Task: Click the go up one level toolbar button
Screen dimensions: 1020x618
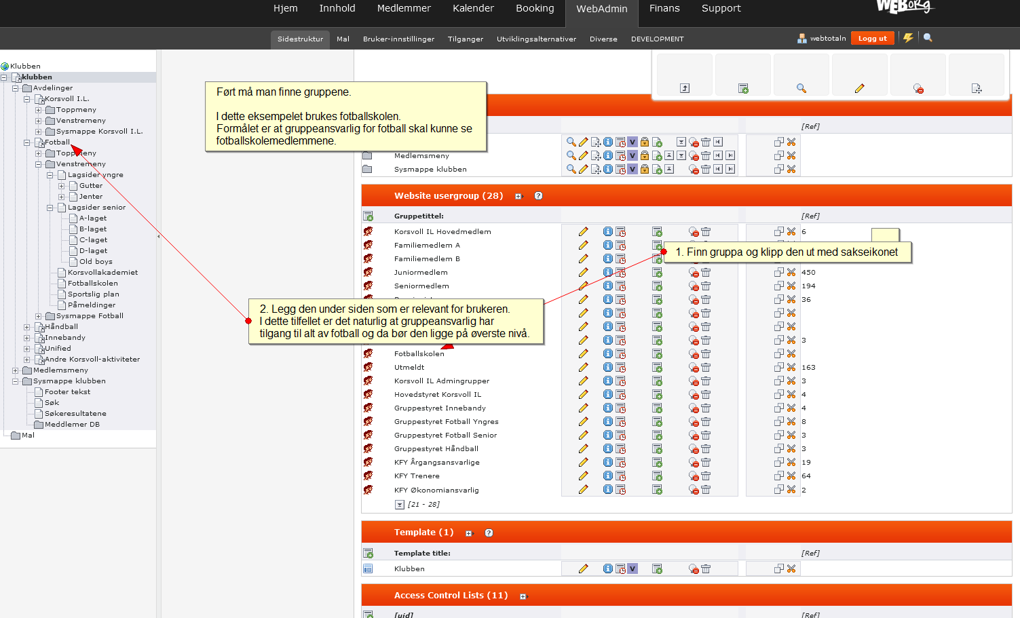Action: (685, 88)
